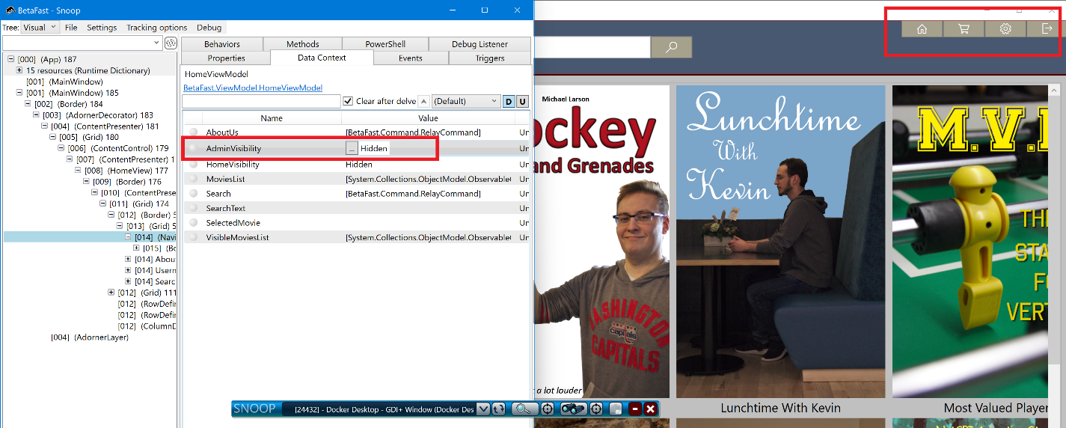Screen dimensions: 1066x428
Task: Refresh the Snoop window list
Action: click(498, 409)
